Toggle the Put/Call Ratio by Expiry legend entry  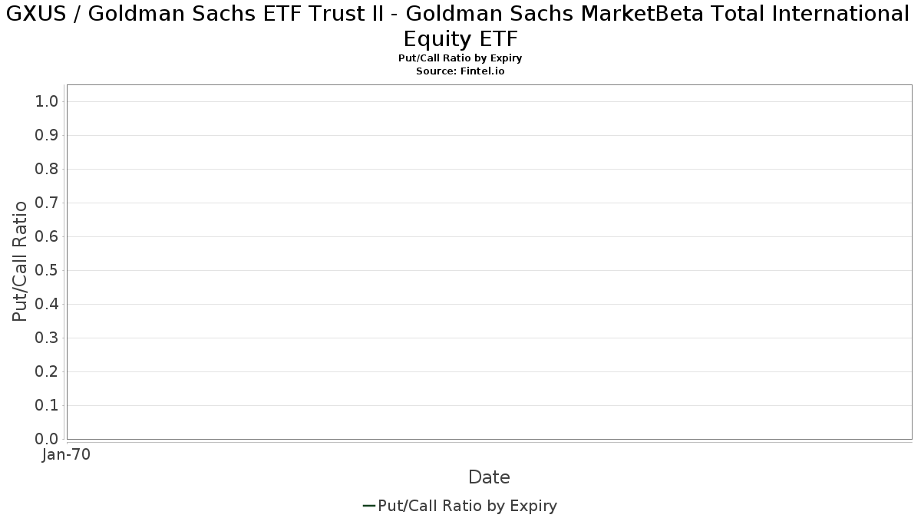pyautogui.click(x=460, y=506)
